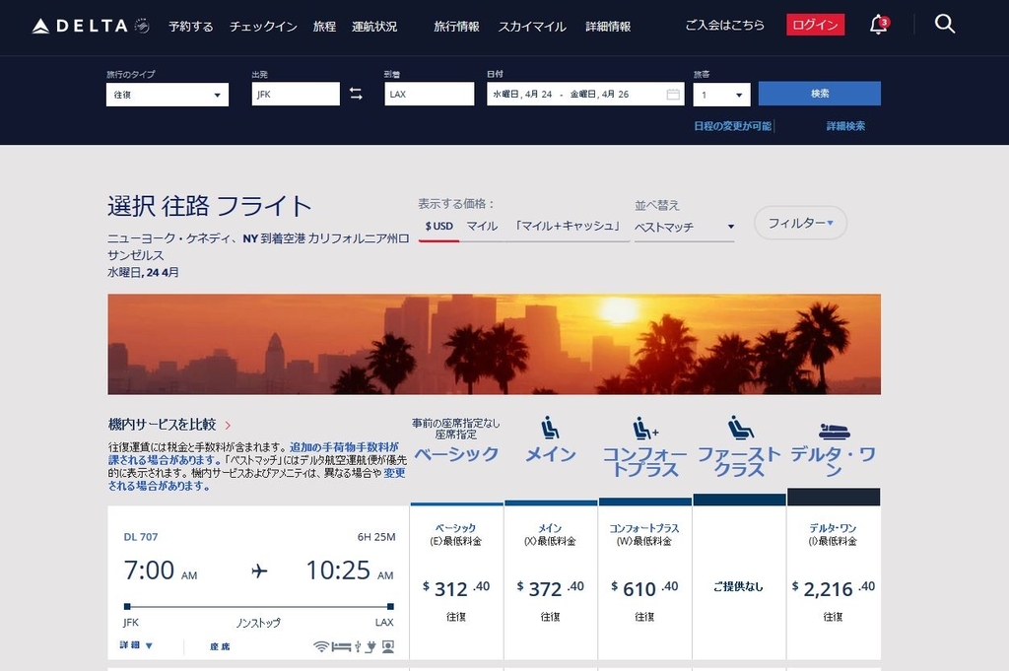
Task: Swap origin and destination airports
Action: pyautogui.click(x=356, y=94)
